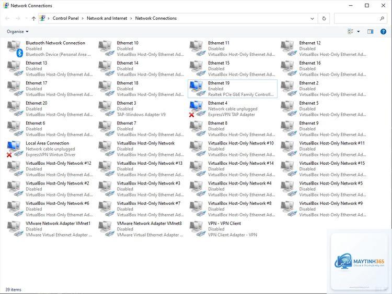The width and height of the screenshot is (392, 294).
Task: Open the Organise dropdown menu
Action: point(17,31)
